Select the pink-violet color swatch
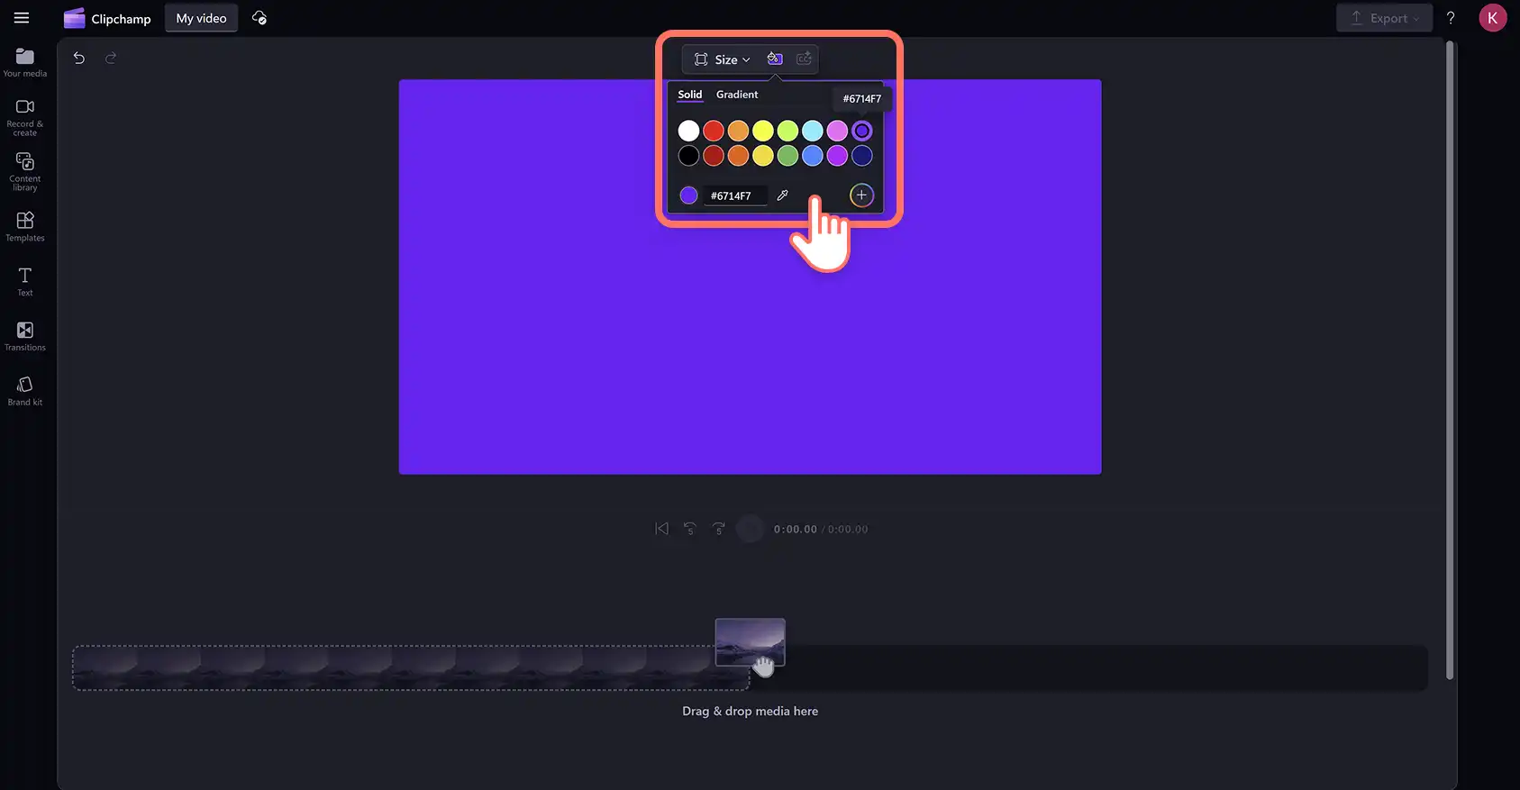 point(837,131)
